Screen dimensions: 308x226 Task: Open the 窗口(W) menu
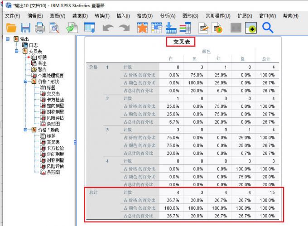pyautogui.click(x=268, y=16)
